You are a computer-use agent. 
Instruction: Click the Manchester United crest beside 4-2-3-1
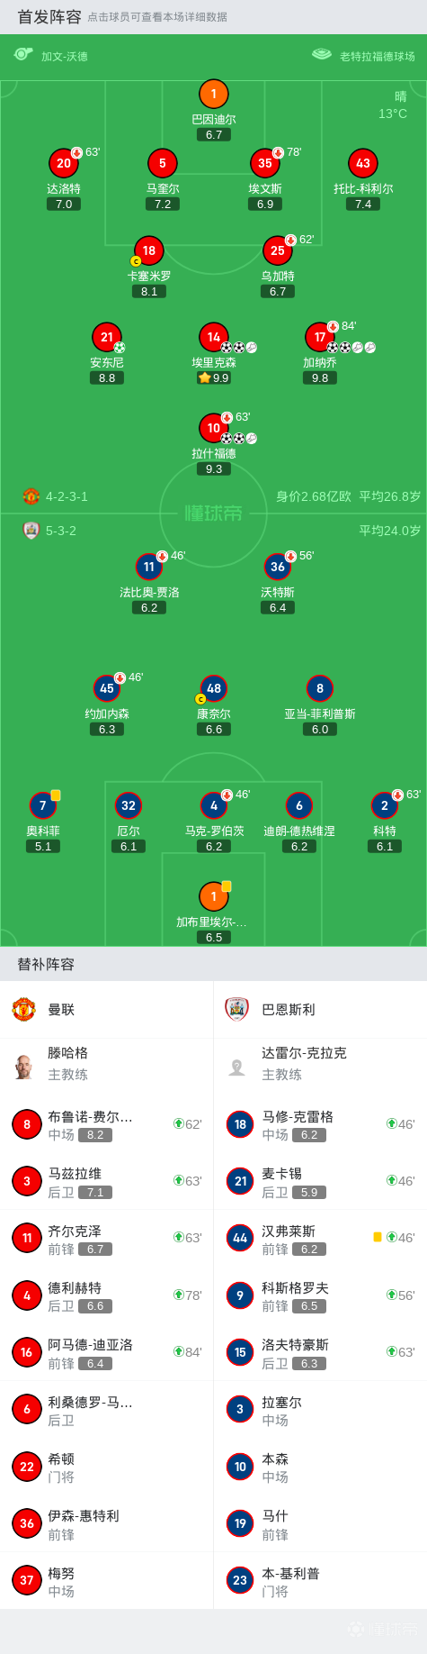31,496
